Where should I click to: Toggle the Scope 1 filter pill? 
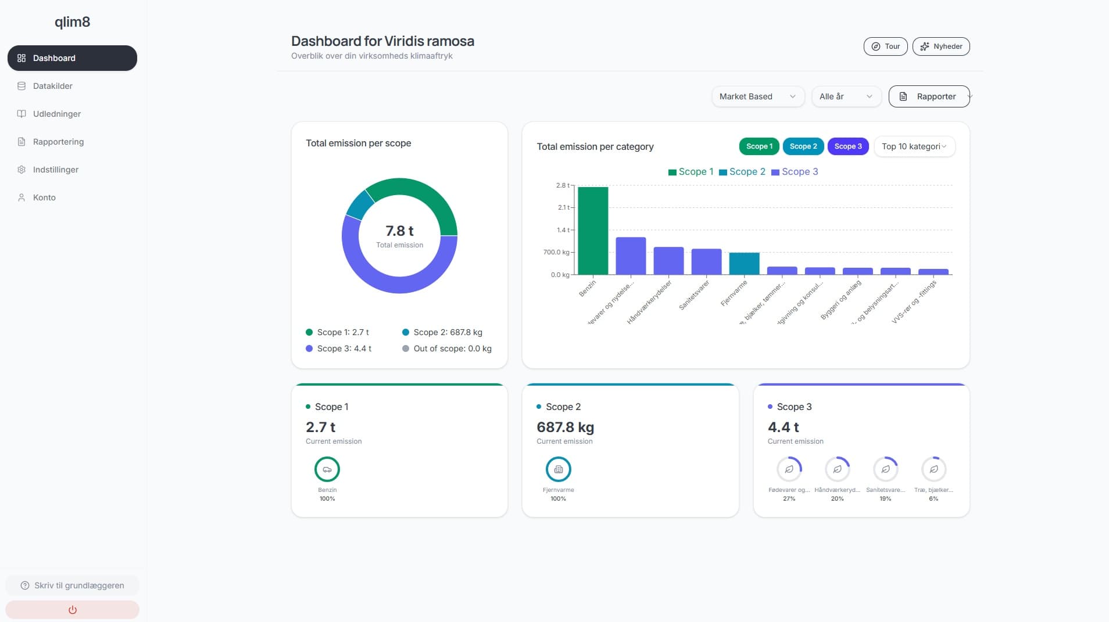(x=759, y=146)
